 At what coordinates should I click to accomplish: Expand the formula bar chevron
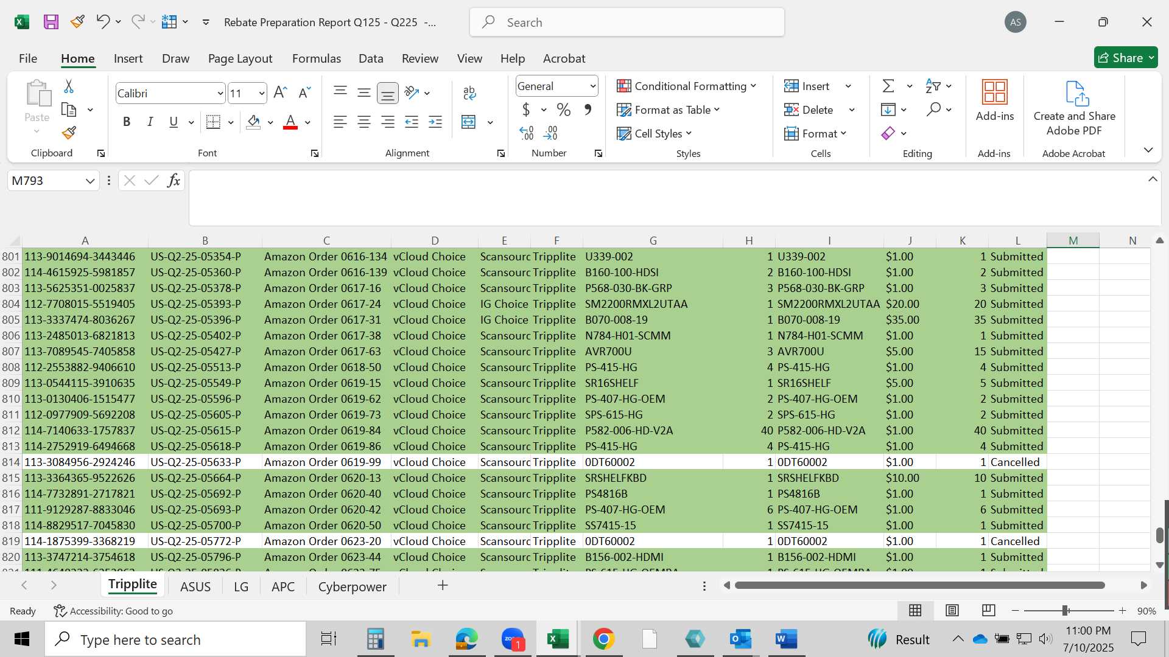(x=1153, y=179)
